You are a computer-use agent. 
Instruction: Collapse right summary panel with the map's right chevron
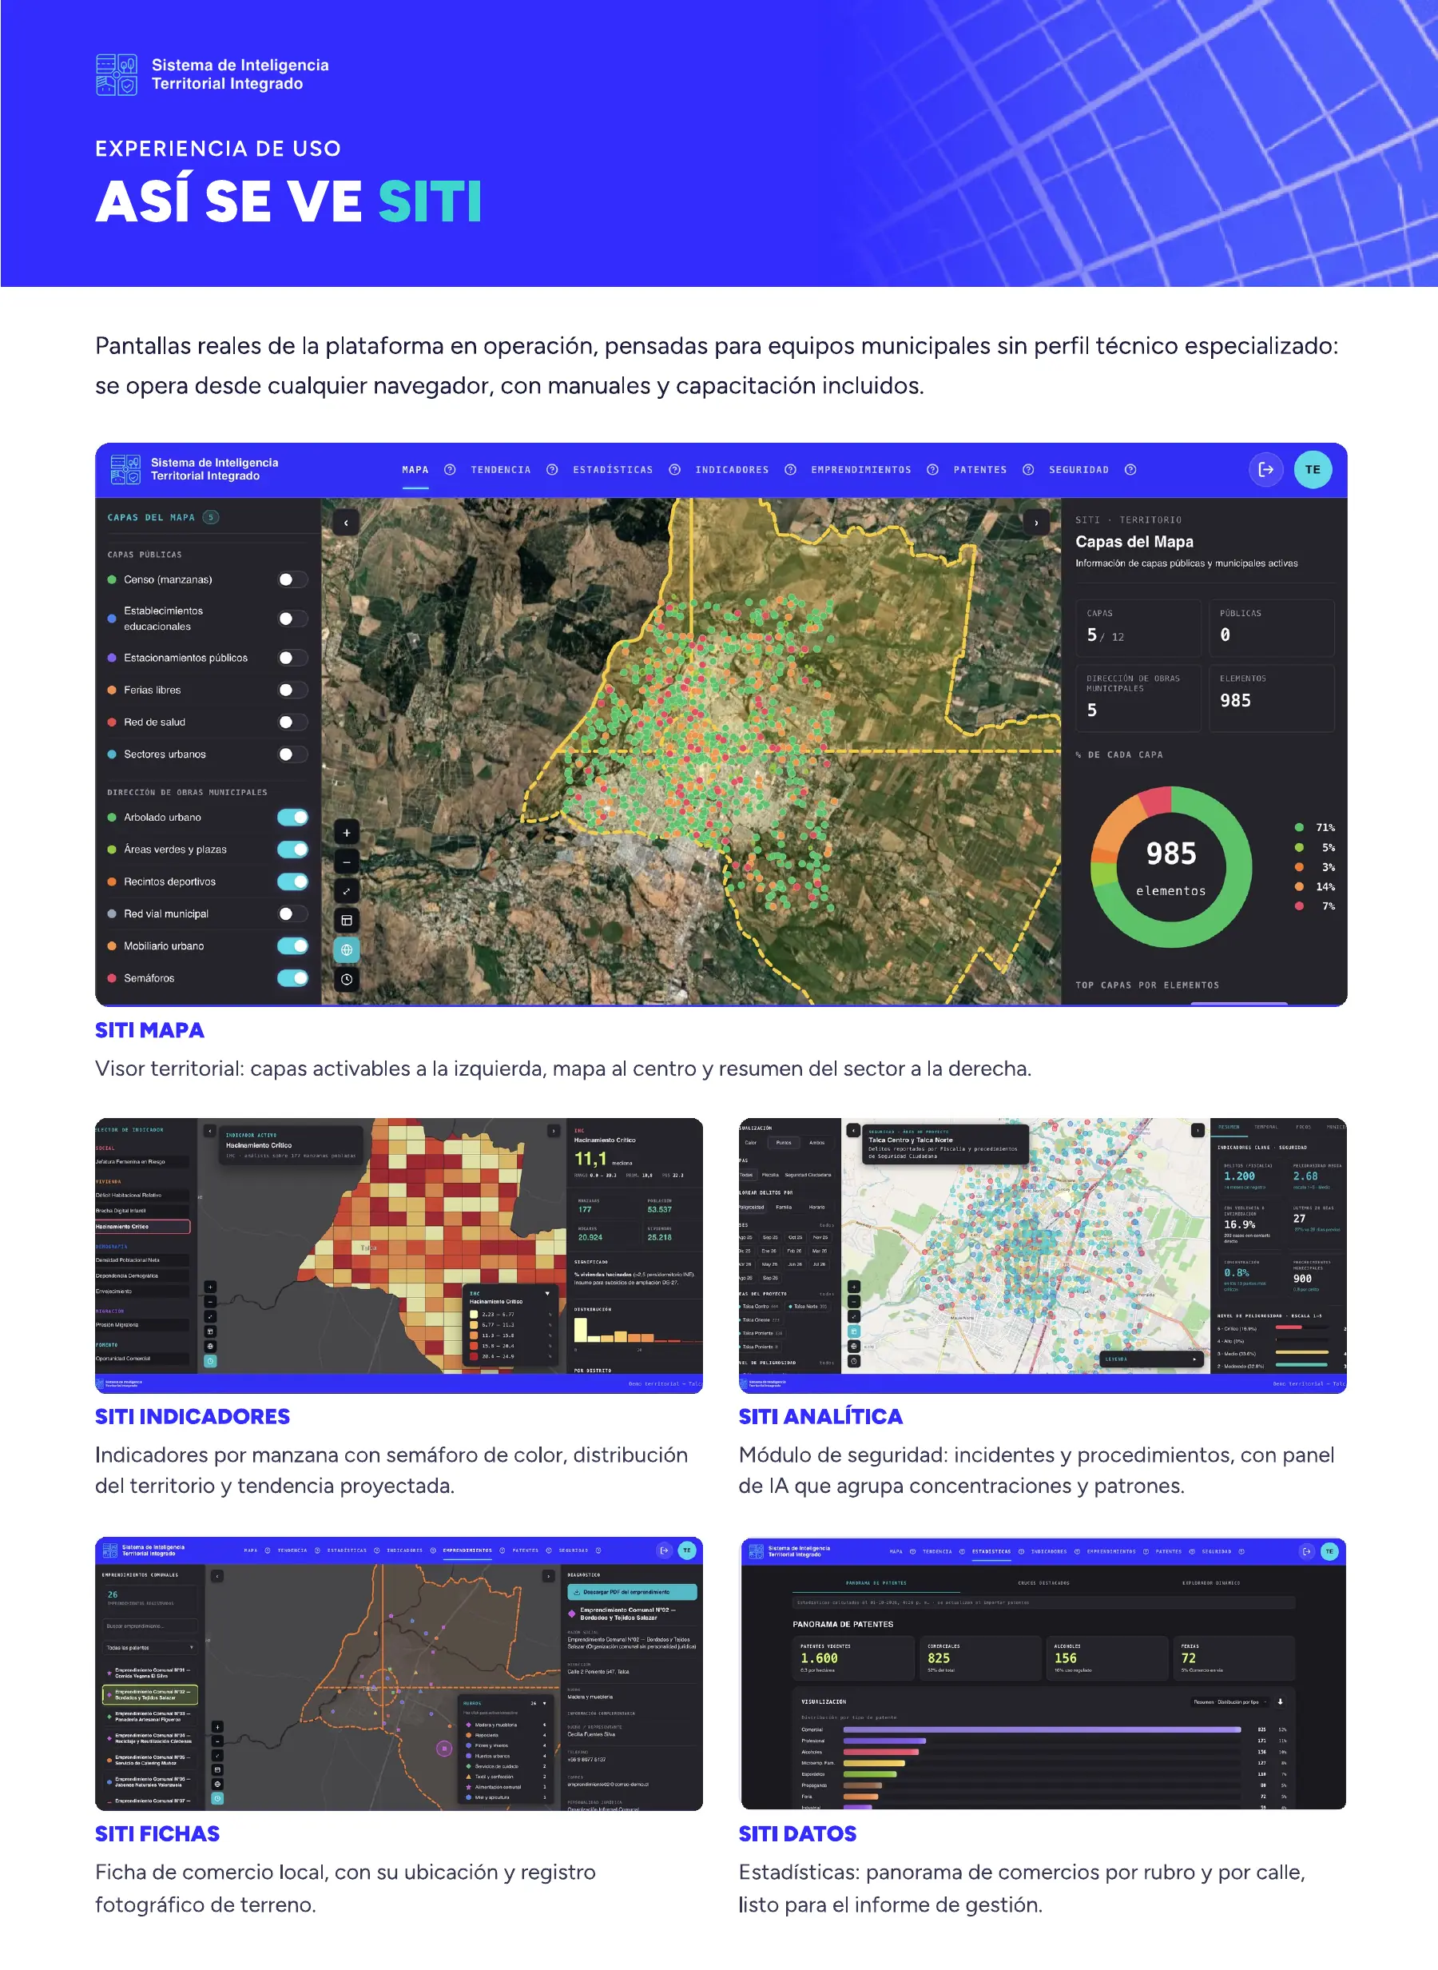[1036, 523]
